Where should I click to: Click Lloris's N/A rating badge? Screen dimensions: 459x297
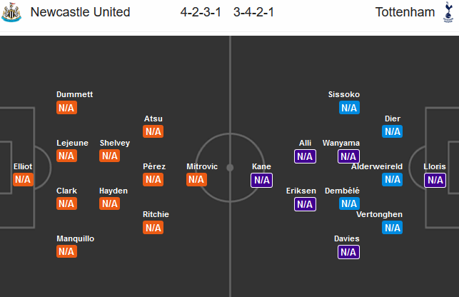coord(434,179)
